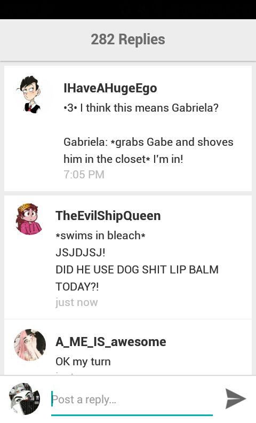Viewport: 256px width, 423px height.
Task: Open the A_ME_IS_awesome username link
Action: (111, 342)
